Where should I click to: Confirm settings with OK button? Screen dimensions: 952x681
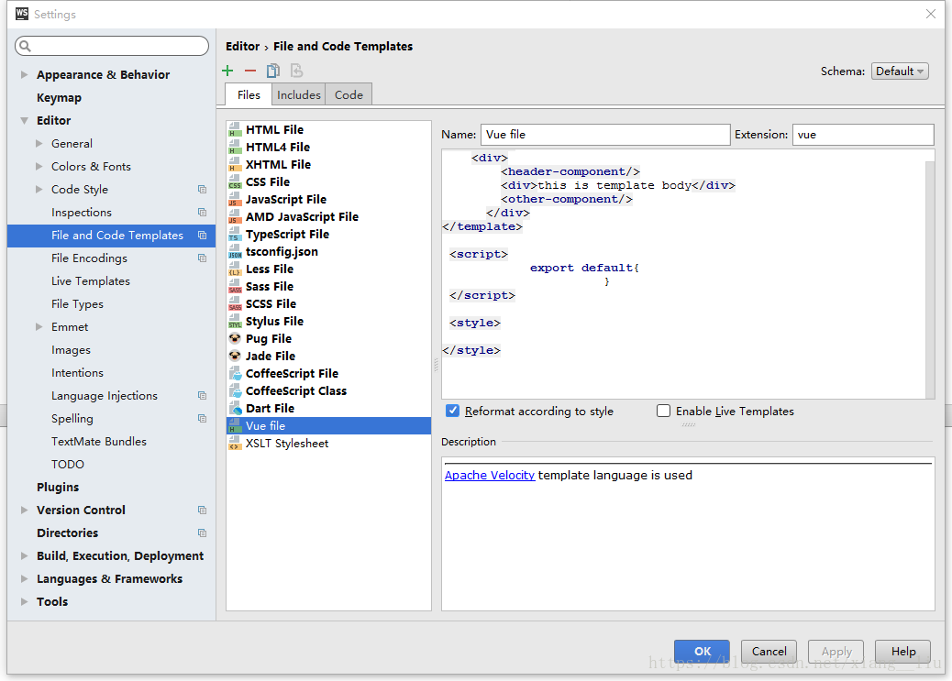(x=702, y=652)
